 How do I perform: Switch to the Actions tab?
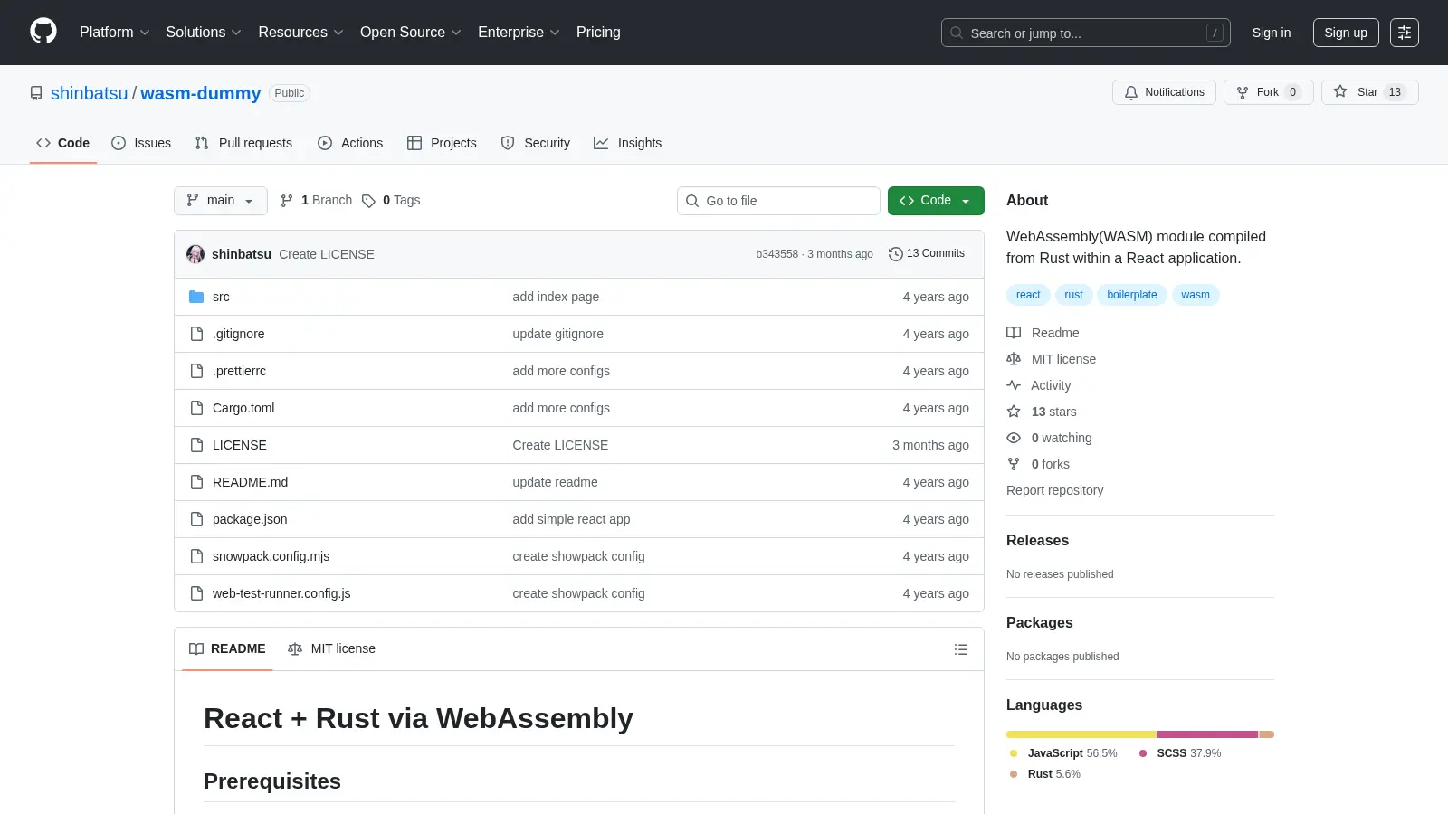[350, 143]
